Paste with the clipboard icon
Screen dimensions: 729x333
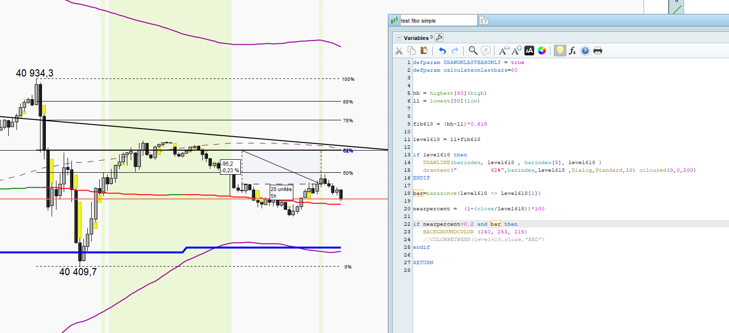424,51
